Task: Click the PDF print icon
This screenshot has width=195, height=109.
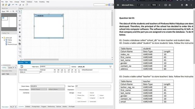Action: 187,5
